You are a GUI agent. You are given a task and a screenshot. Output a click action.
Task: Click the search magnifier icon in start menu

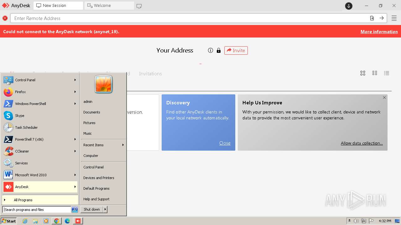click(x=75, y=210)
